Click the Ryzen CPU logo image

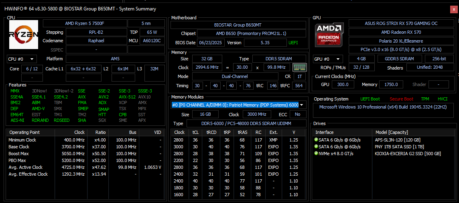coord(24,35)
